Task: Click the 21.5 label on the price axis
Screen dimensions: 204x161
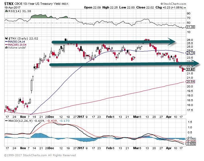Action: pyautogui.click(x=190, y=74)
